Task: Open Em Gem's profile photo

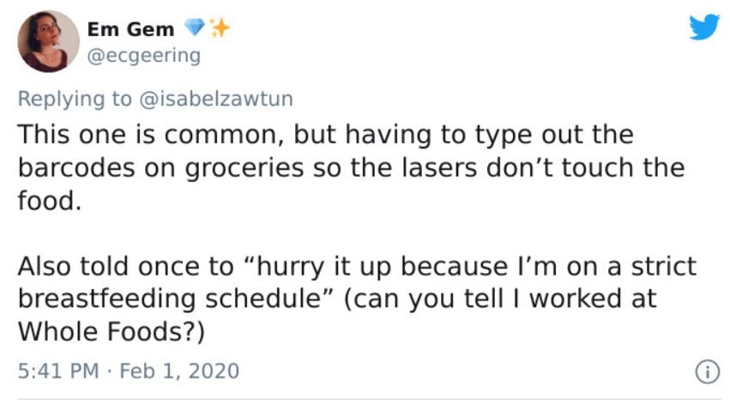Action: (48, 41)
